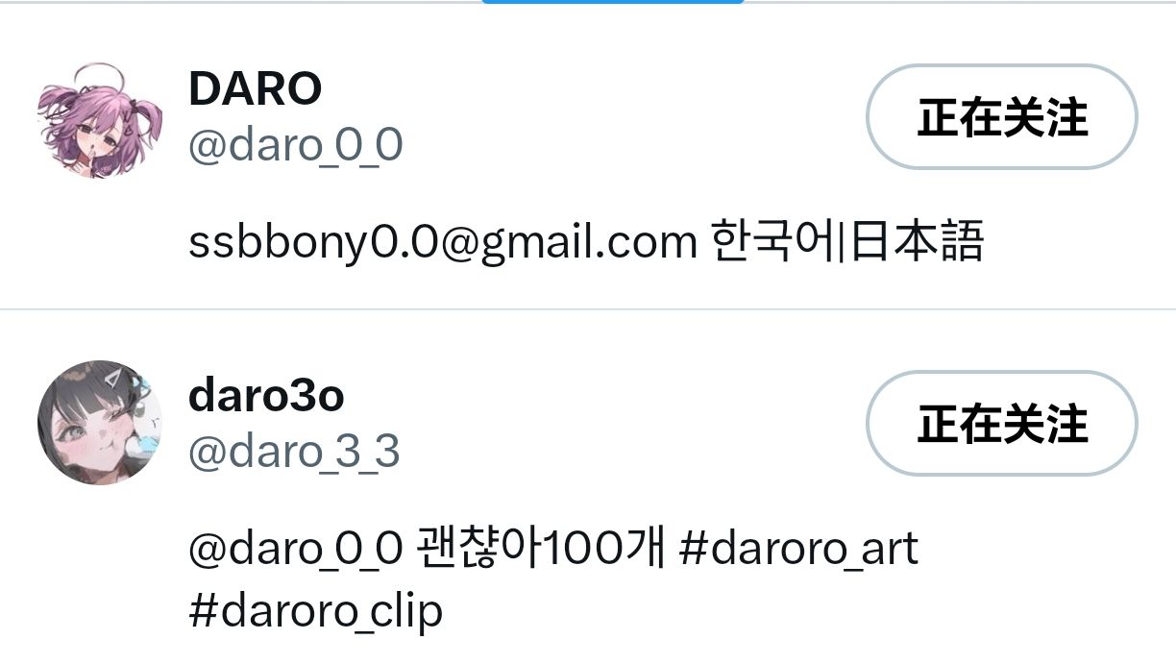Open the #daroro_clip hashtag

(316, 610)
